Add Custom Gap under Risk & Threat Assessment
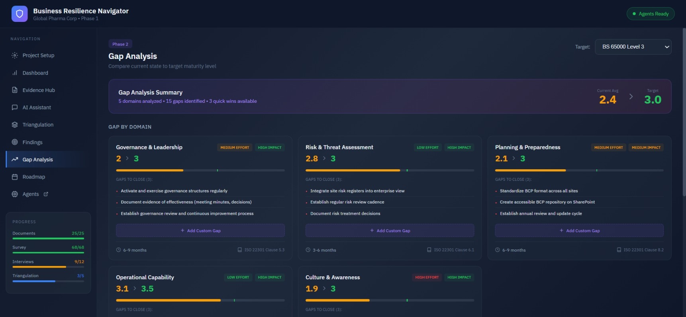This screenshot has width=686, height=317. click(x=390, y=231)
